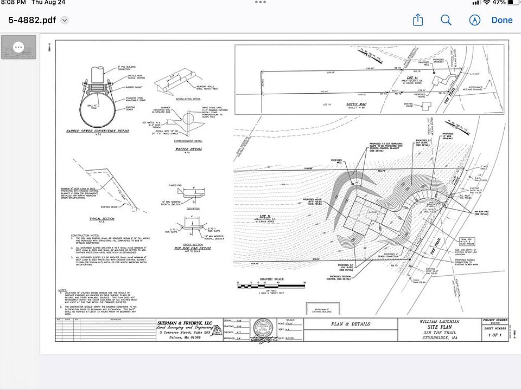Tap the Share icon in toolbar
Image resolution: width=521 pixels, height=390 pixels.
(418, 20)
